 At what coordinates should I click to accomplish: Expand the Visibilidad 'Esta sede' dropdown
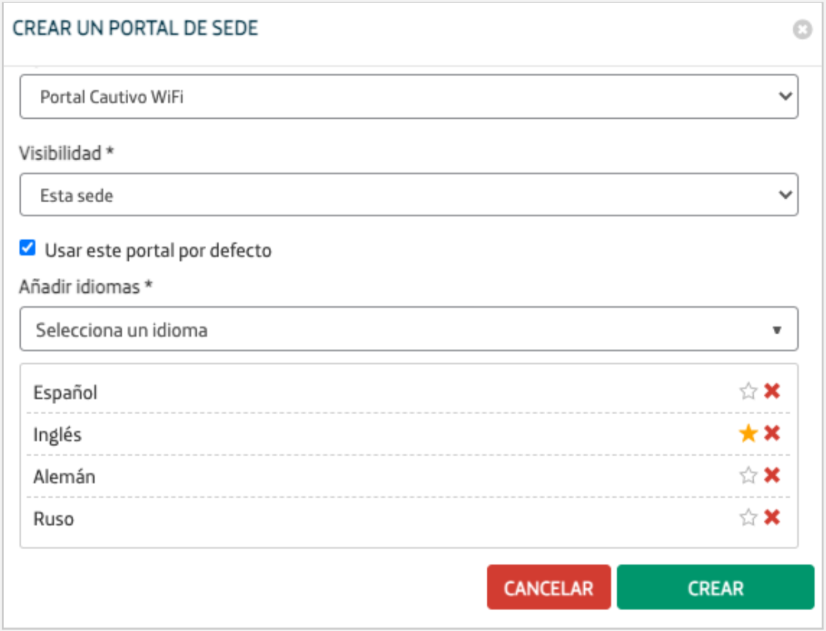click(408, 195)
